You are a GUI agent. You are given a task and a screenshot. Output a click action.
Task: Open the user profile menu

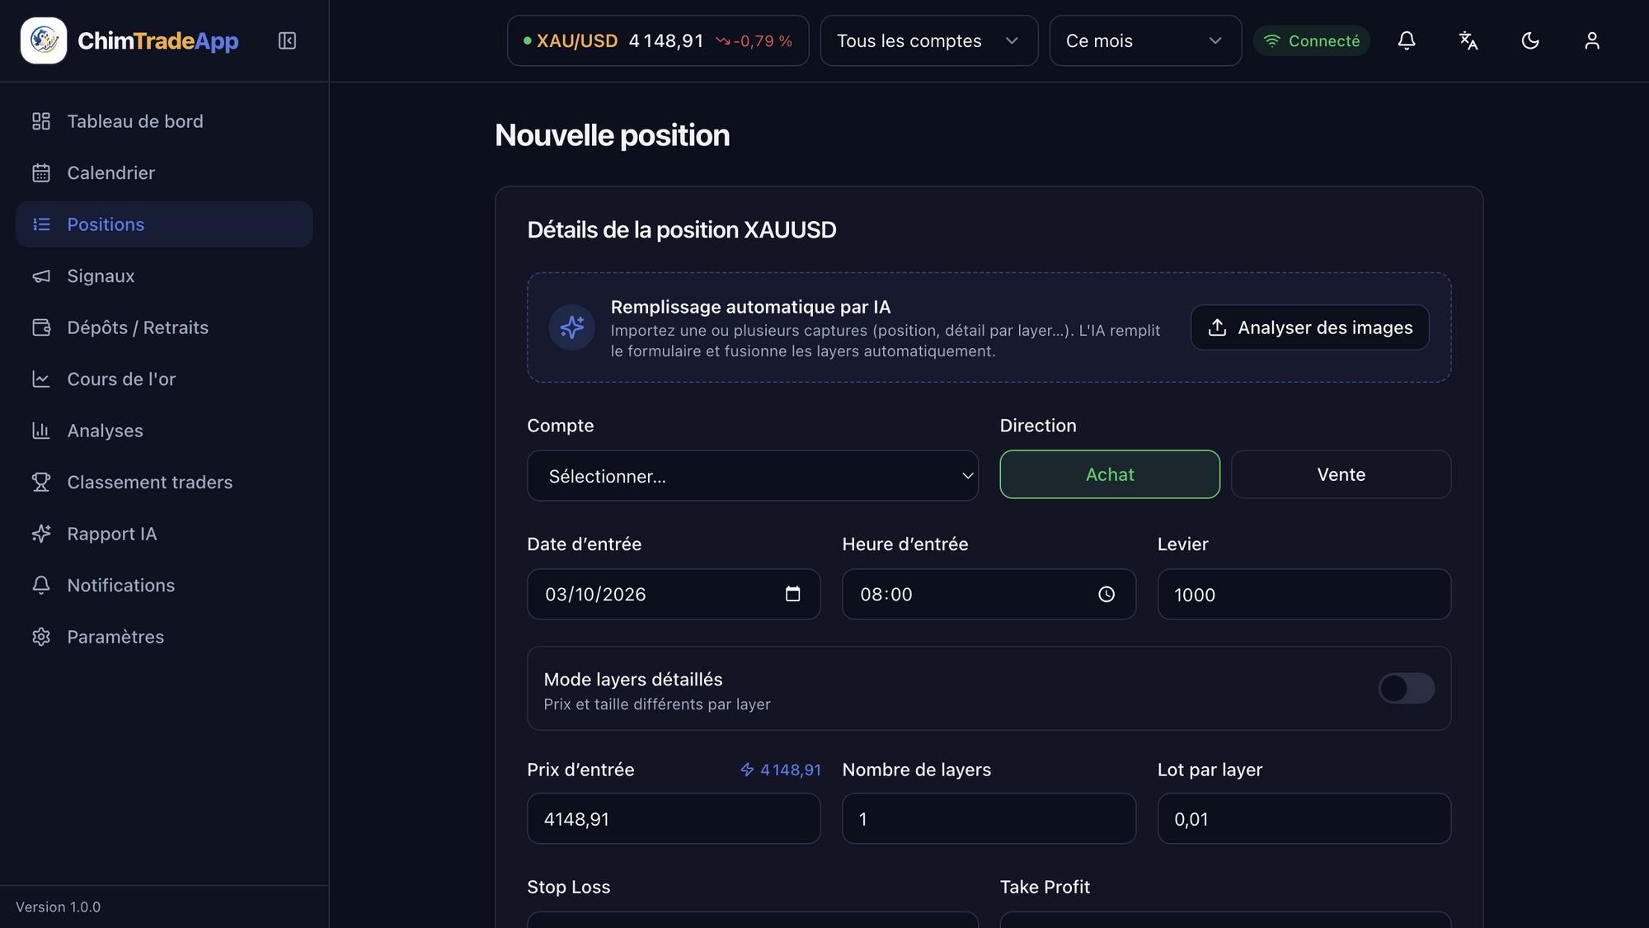[x=1592, y=40]
